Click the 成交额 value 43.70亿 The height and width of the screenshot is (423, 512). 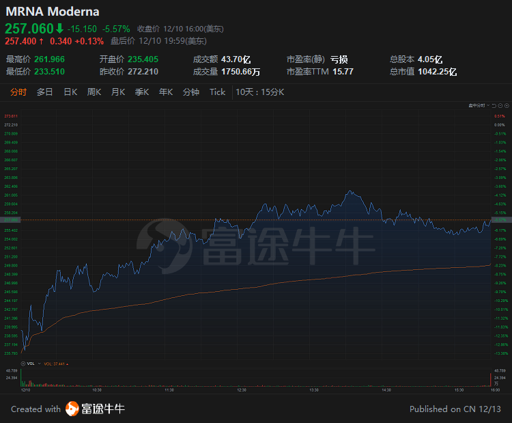tap(236, 59)
